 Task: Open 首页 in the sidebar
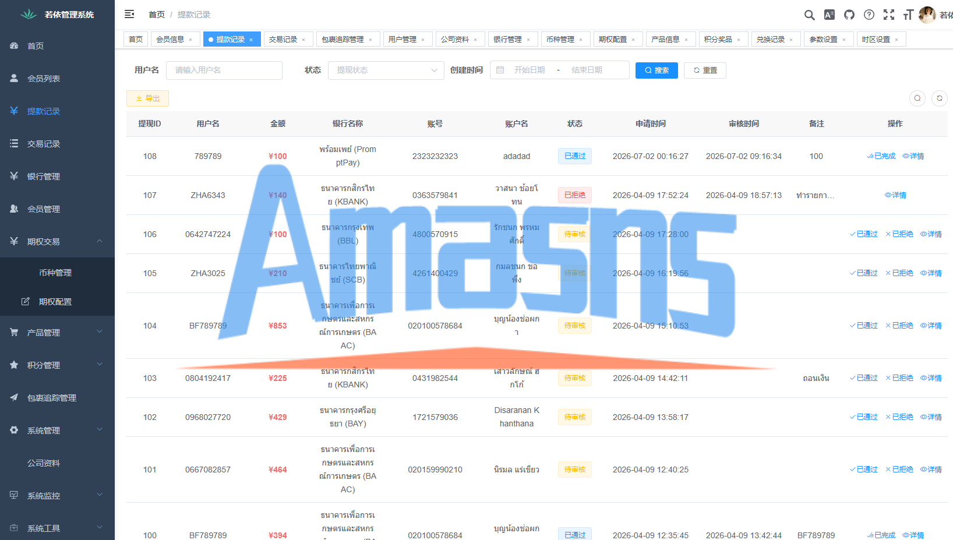point(57,46)
